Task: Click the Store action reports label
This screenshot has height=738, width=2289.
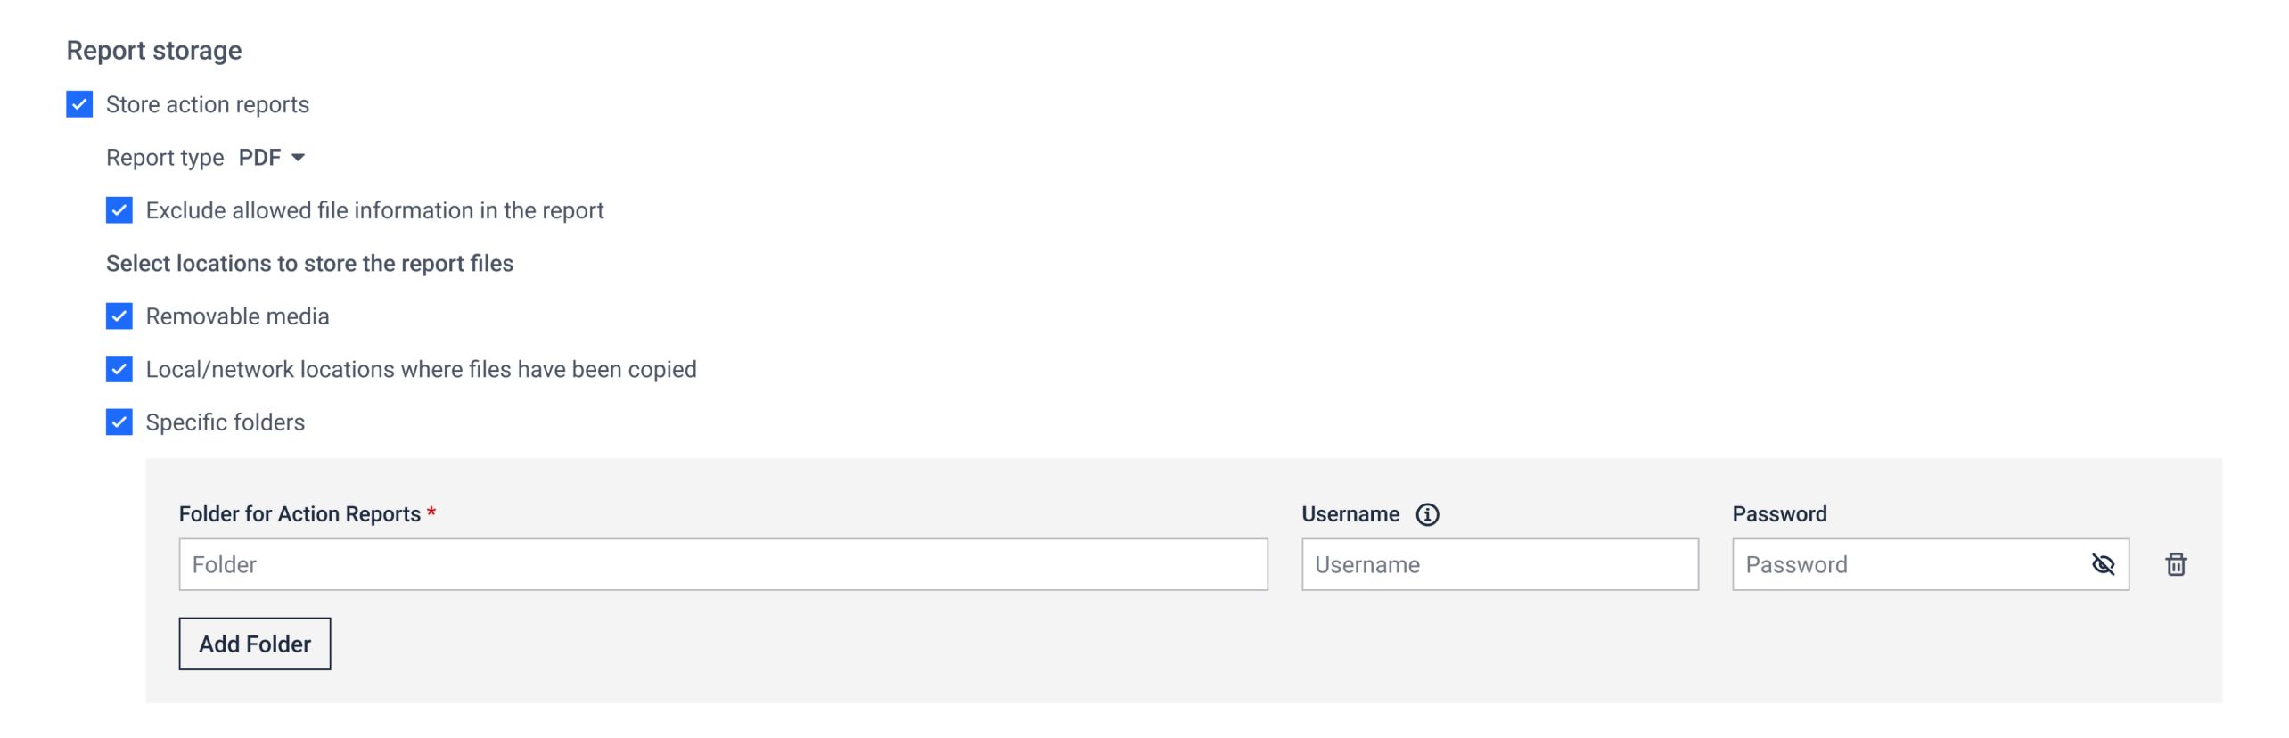Action: pyautogui.click(x=208, y=104)
